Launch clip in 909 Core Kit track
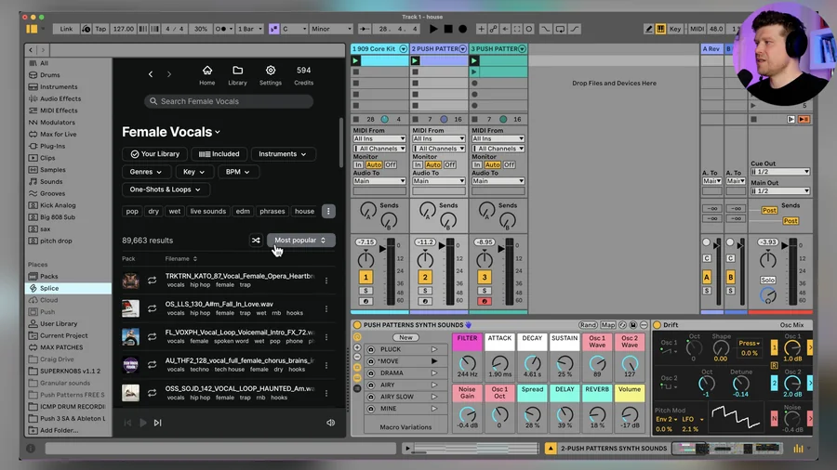Screen dimensions: 837x470 pos(356,60)
